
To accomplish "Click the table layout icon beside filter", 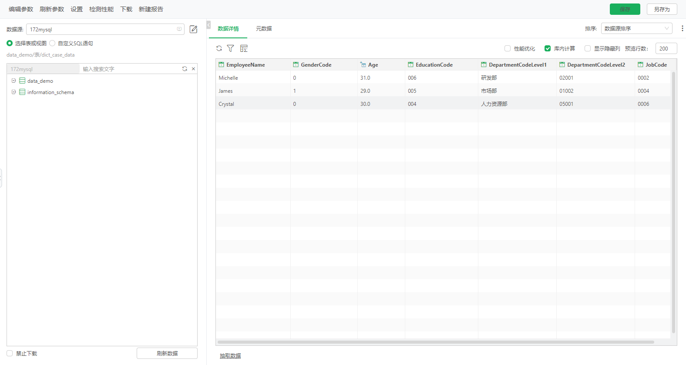I will tap(244, 48).
